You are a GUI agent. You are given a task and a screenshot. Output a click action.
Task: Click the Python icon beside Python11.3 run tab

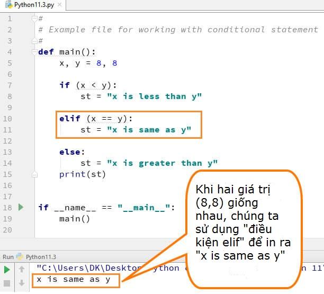point(20,257)
